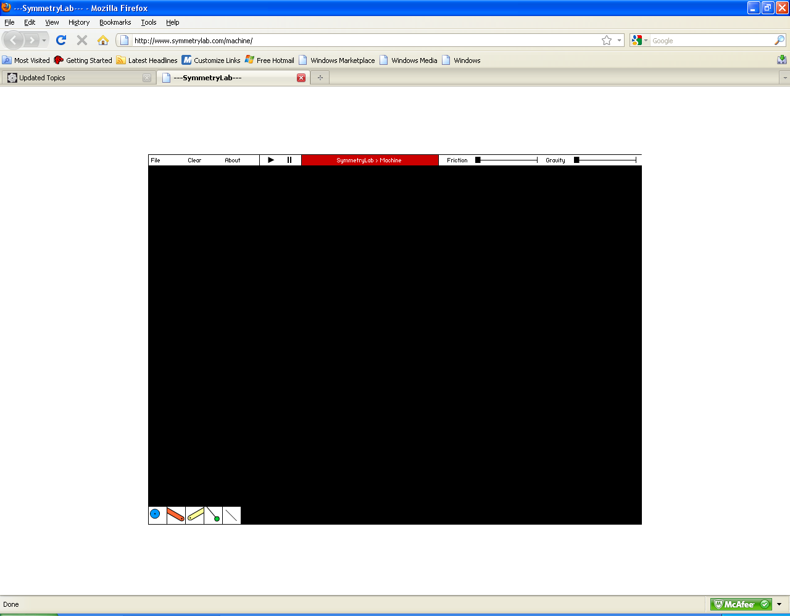This screenshot has width=790, height=616.
Task: Open Firefox Edit menu
Action: pos(30,22)
